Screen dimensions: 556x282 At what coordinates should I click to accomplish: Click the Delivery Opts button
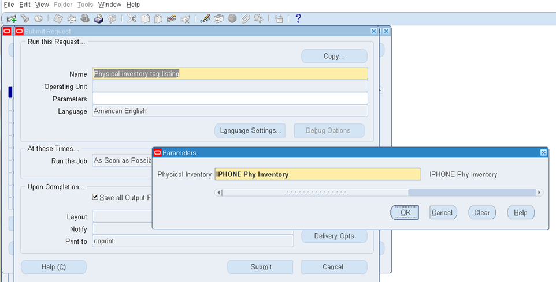pos(334,236)
